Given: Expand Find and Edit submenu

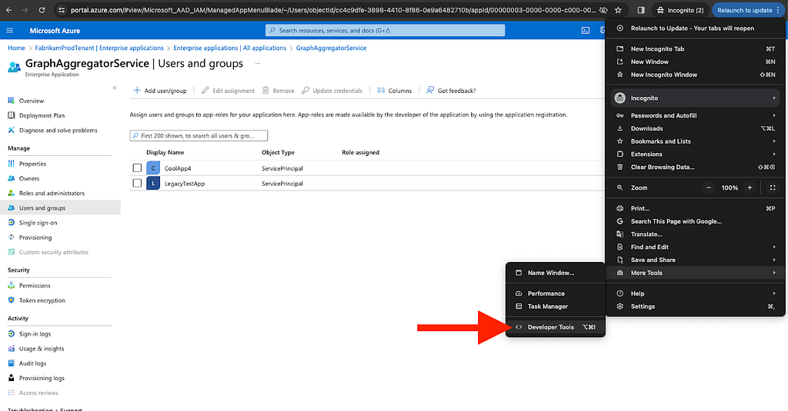Looking at the screenshot, I should 696,247.
